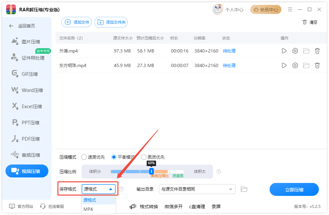This screenshot has width=329, height=215.
Task: Click the 清空 trash icon
Action: [304, 22]
